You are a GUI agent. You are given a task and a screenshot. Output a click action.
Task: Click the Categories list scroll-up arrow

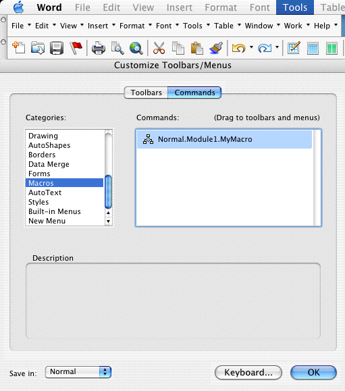(x=108, y=213)
